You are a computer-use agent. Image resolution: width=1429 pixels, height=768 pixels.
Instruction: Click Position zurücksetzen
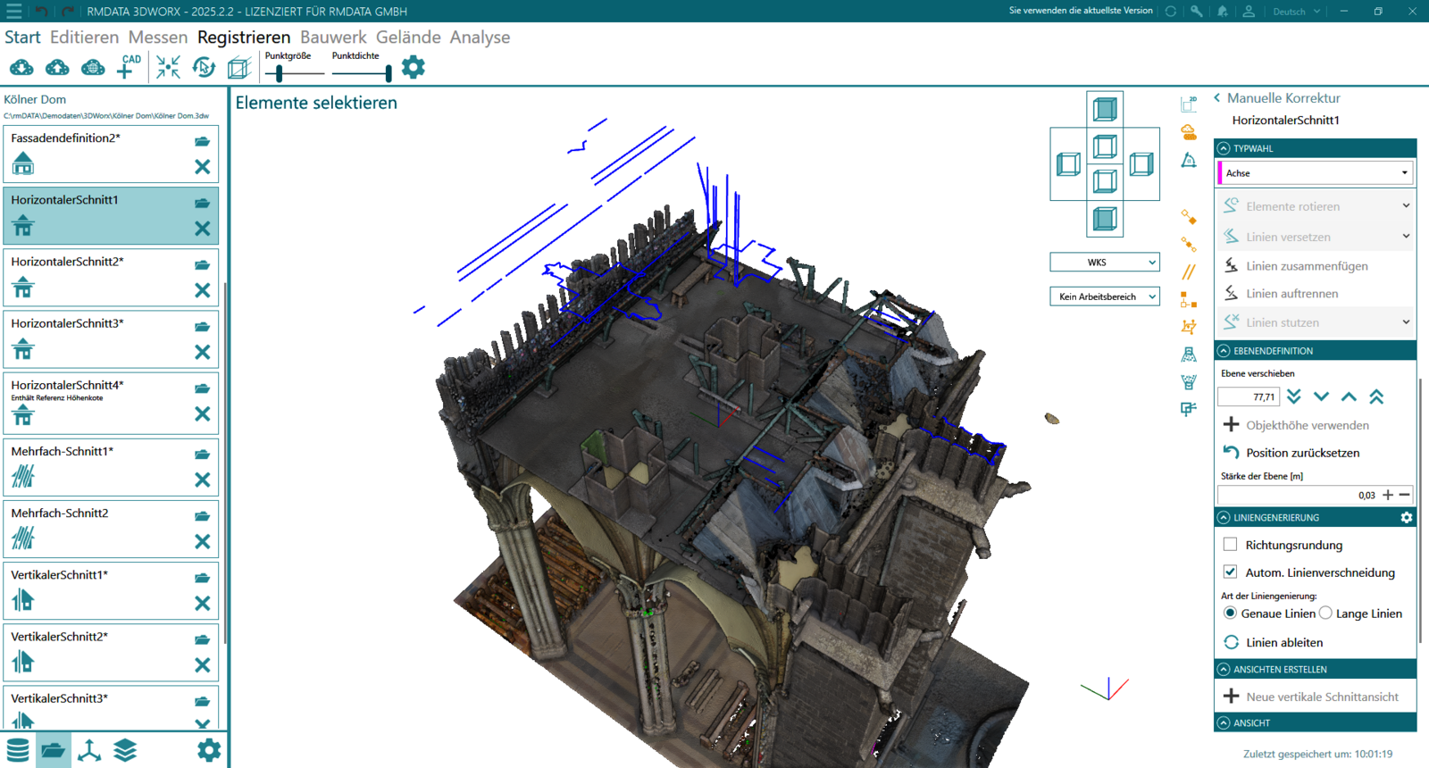(1302, 453)
